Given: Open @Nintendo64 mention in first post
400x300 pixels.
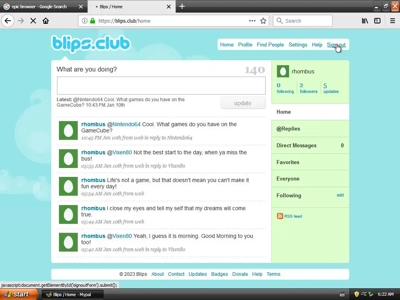Looking at the screenshot, I should [x=126, y=124].
